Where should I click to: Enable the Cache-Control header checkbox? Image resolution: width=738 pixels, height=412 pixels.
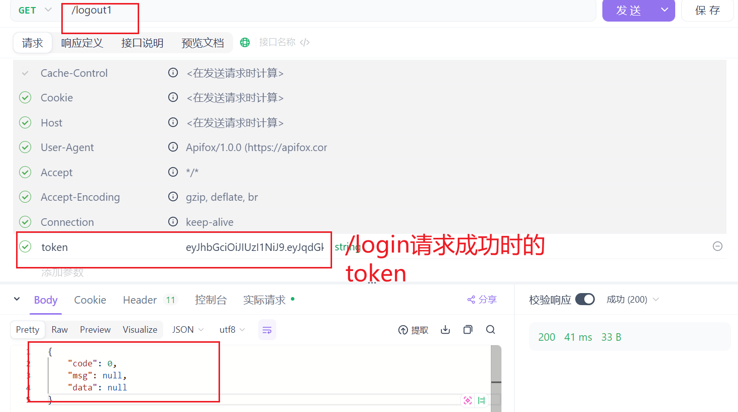pos(25,73)
